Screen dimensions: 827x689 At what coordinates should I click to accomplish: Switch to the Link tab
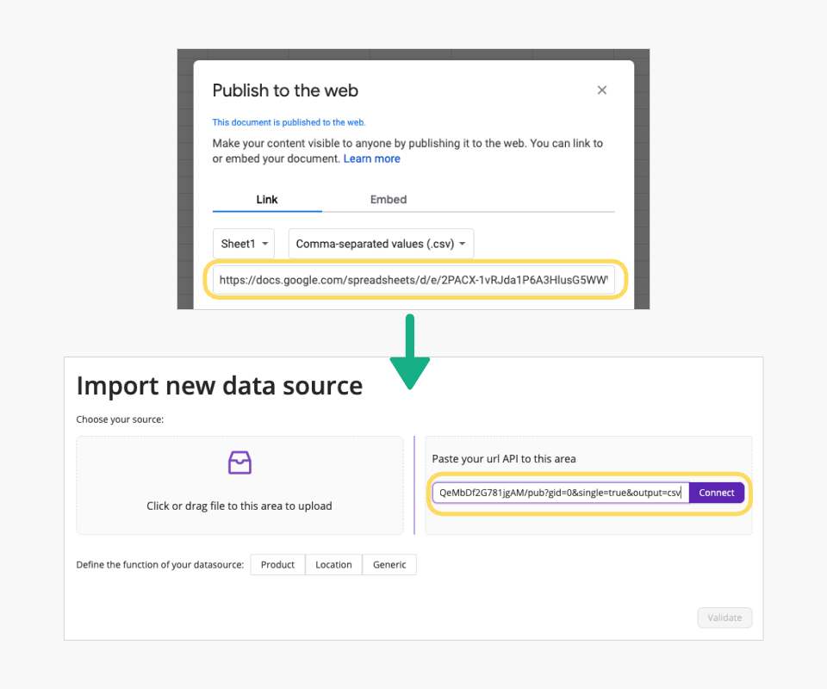(267, 199)
